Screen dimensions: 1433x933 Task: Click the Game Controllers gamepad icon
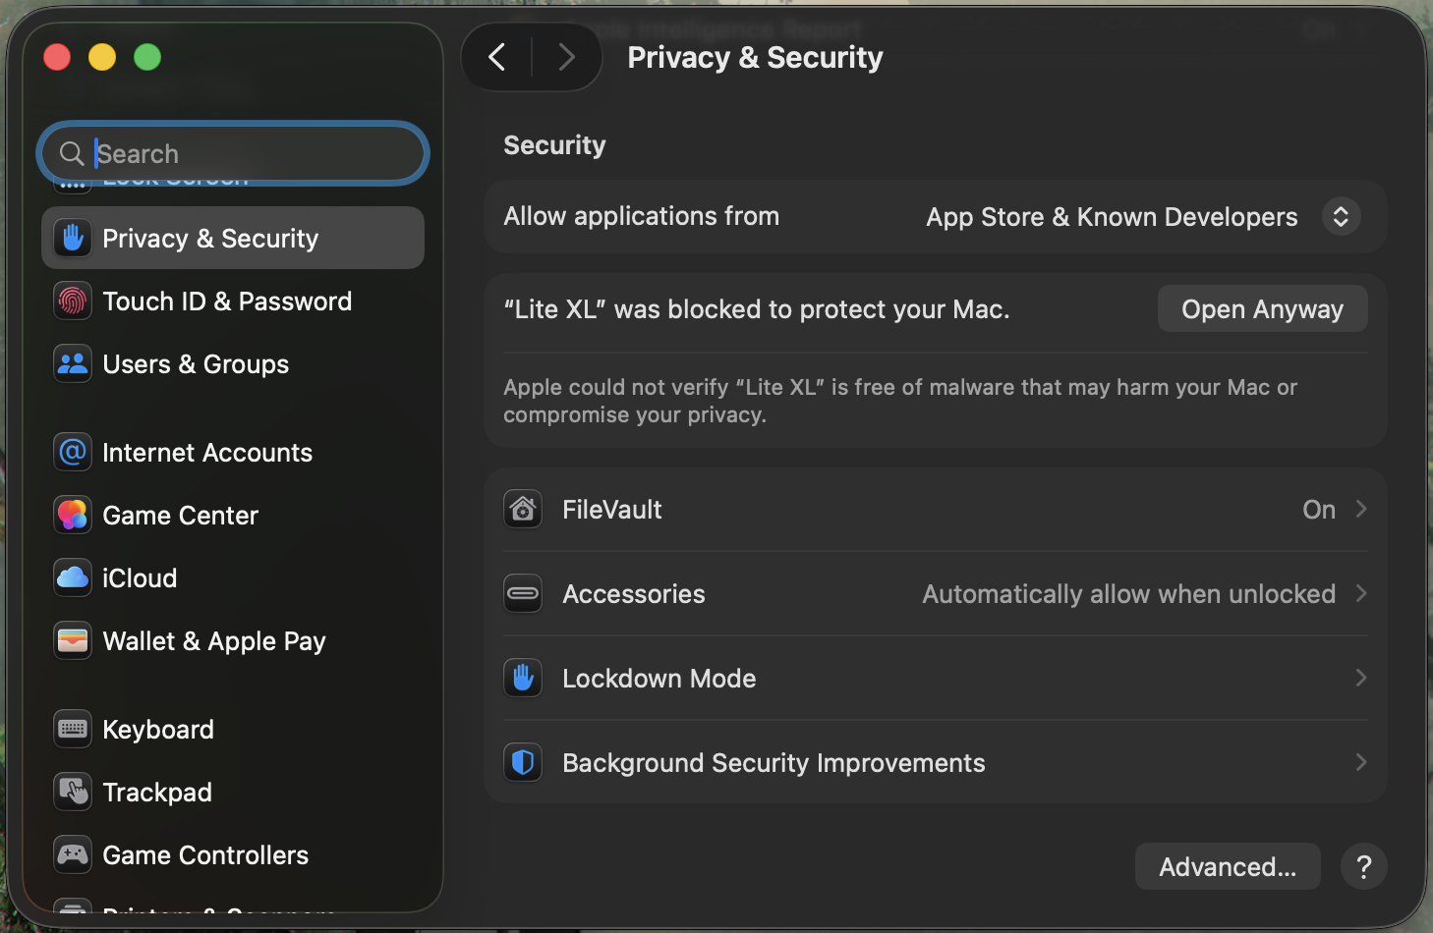[73, 854]
